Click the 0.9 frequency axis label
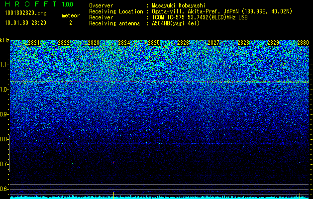 click(x=4, y=114)
